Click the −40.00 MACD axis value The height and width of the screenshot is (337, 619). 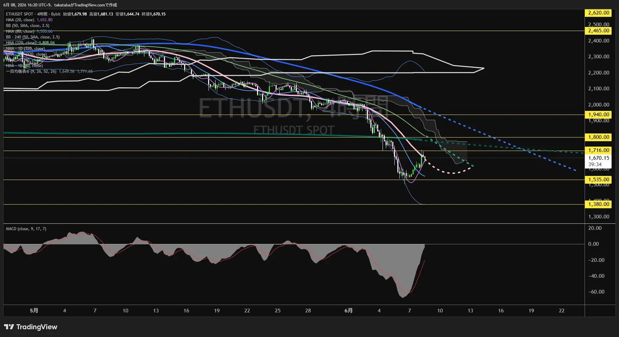pyautogui.click(x=596, y=276)
